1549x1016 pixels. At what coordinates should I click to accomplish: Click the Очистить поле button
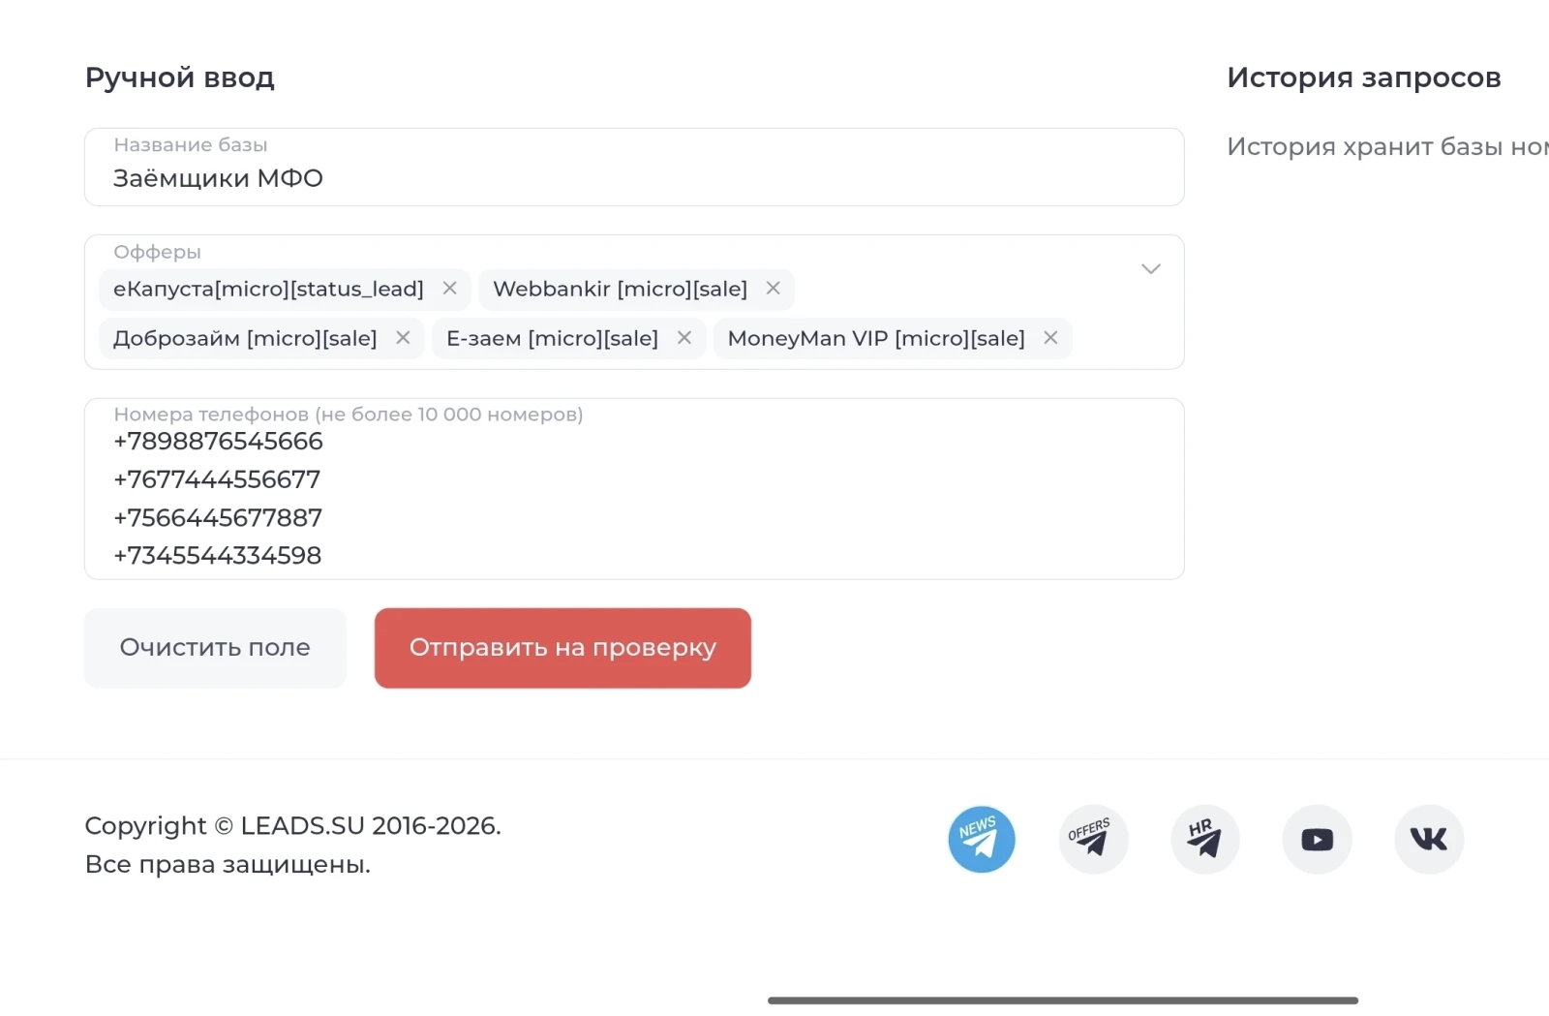tap(215, 648)
